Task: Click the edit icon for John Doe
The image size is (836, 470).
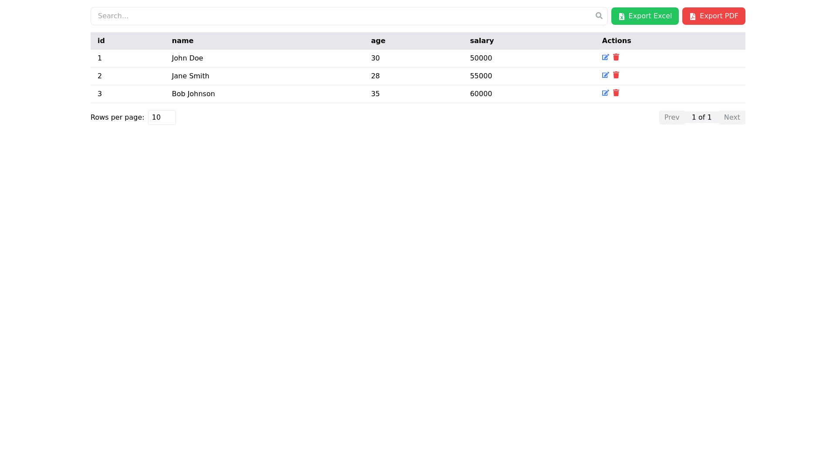Action: tap(605, 57)
